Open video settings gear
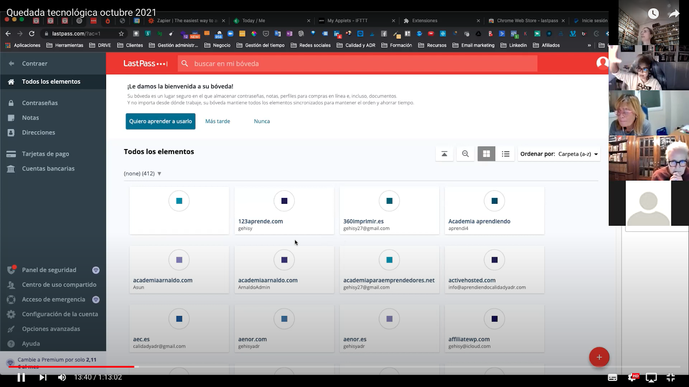This screenshot has height=387, width=689. [632, 378]
